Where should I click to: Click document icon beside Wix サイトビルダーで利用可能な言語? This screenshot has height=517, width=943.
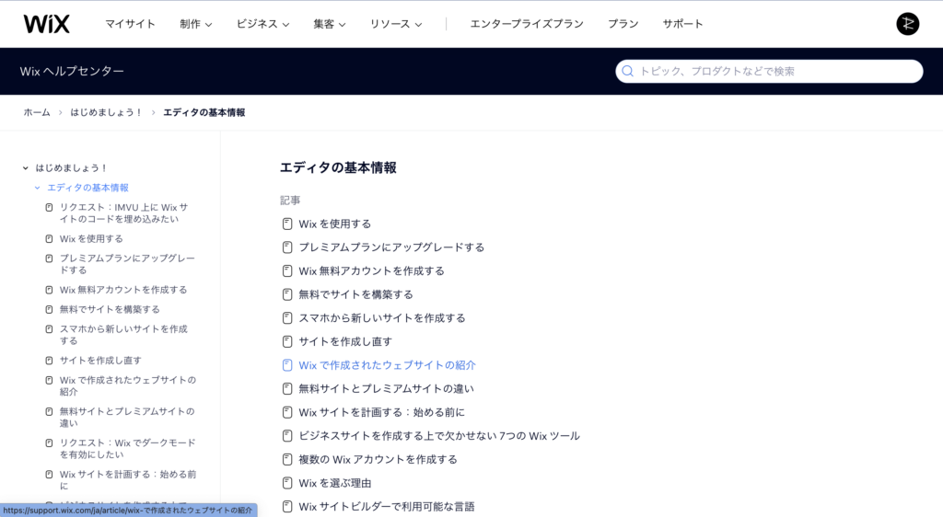[287, 507]
